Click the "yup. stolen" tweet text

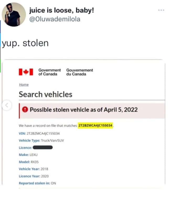coord(25,43)
